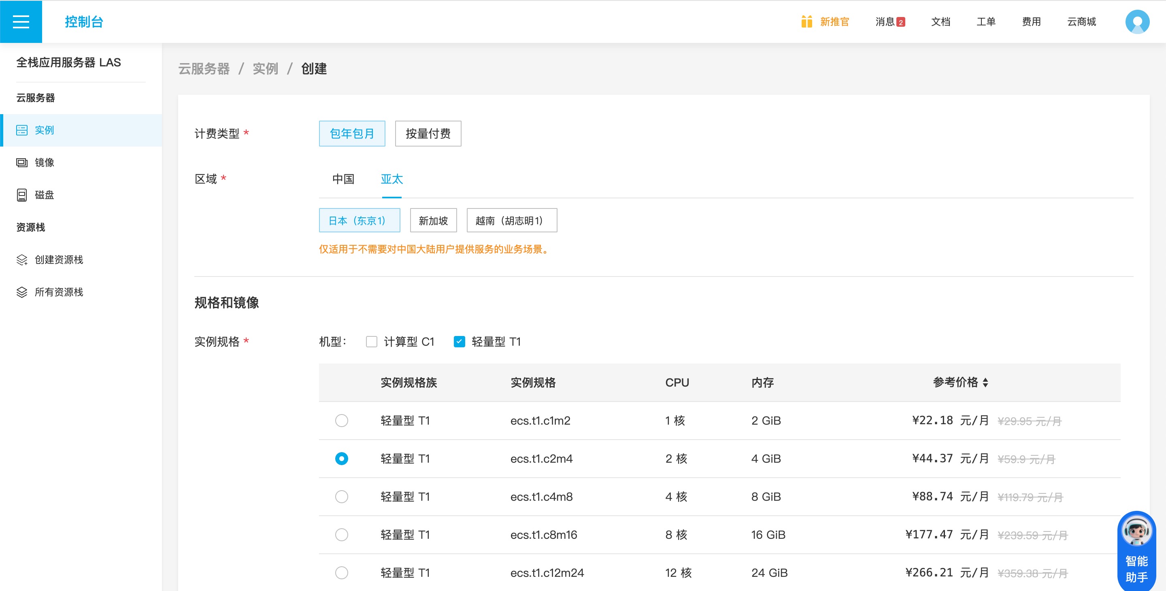This screenshot has height=591, width=1166.
Task: Open 磁盘 disk icon in sidebar
Action: coord(22,195)
